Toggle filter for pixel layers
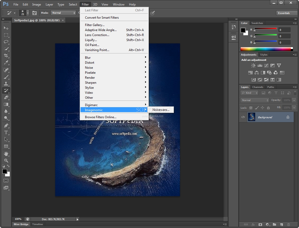299x228 pixels. click(x=263, y=93)
